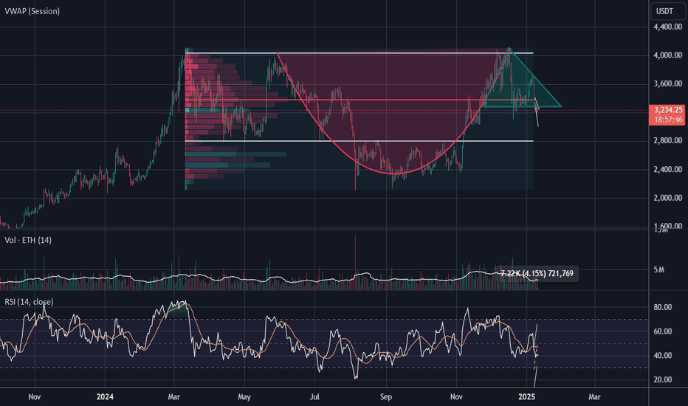Click the May time axis label
The image size is (688, 406).
click(244, 397)
